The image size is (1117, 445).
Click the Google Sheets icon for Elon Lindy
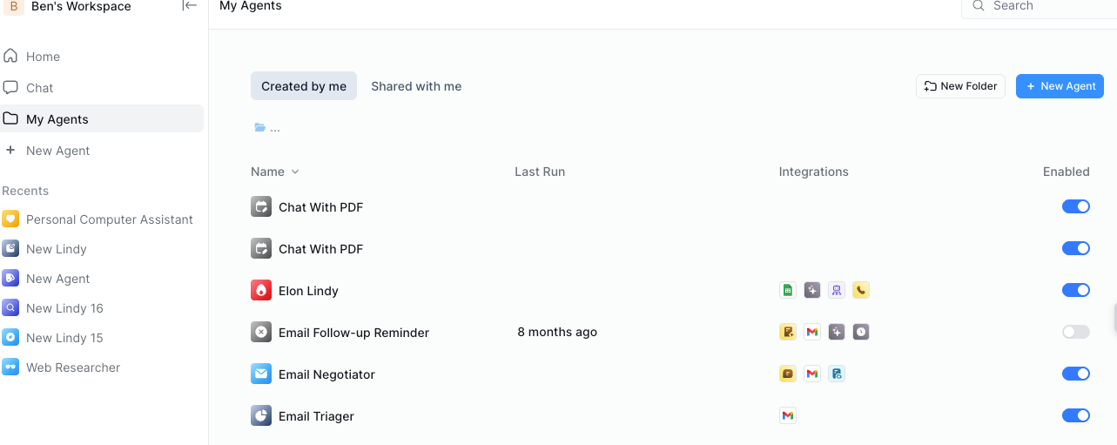coord(788,291)
